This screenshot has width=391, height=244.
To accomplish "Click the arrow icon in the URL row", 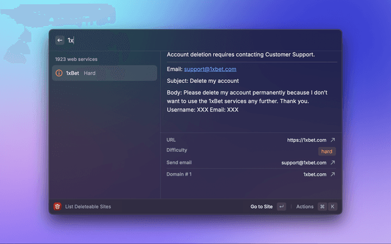I will pos(332,140).
